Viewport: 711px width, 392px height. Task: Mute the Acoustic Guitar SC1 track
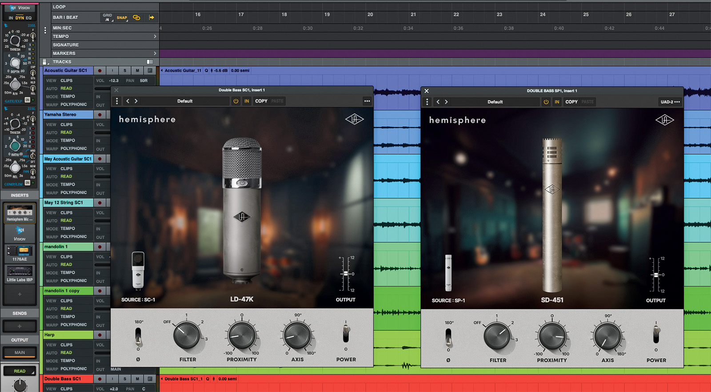pyautogui.click(x=137, y=71)
